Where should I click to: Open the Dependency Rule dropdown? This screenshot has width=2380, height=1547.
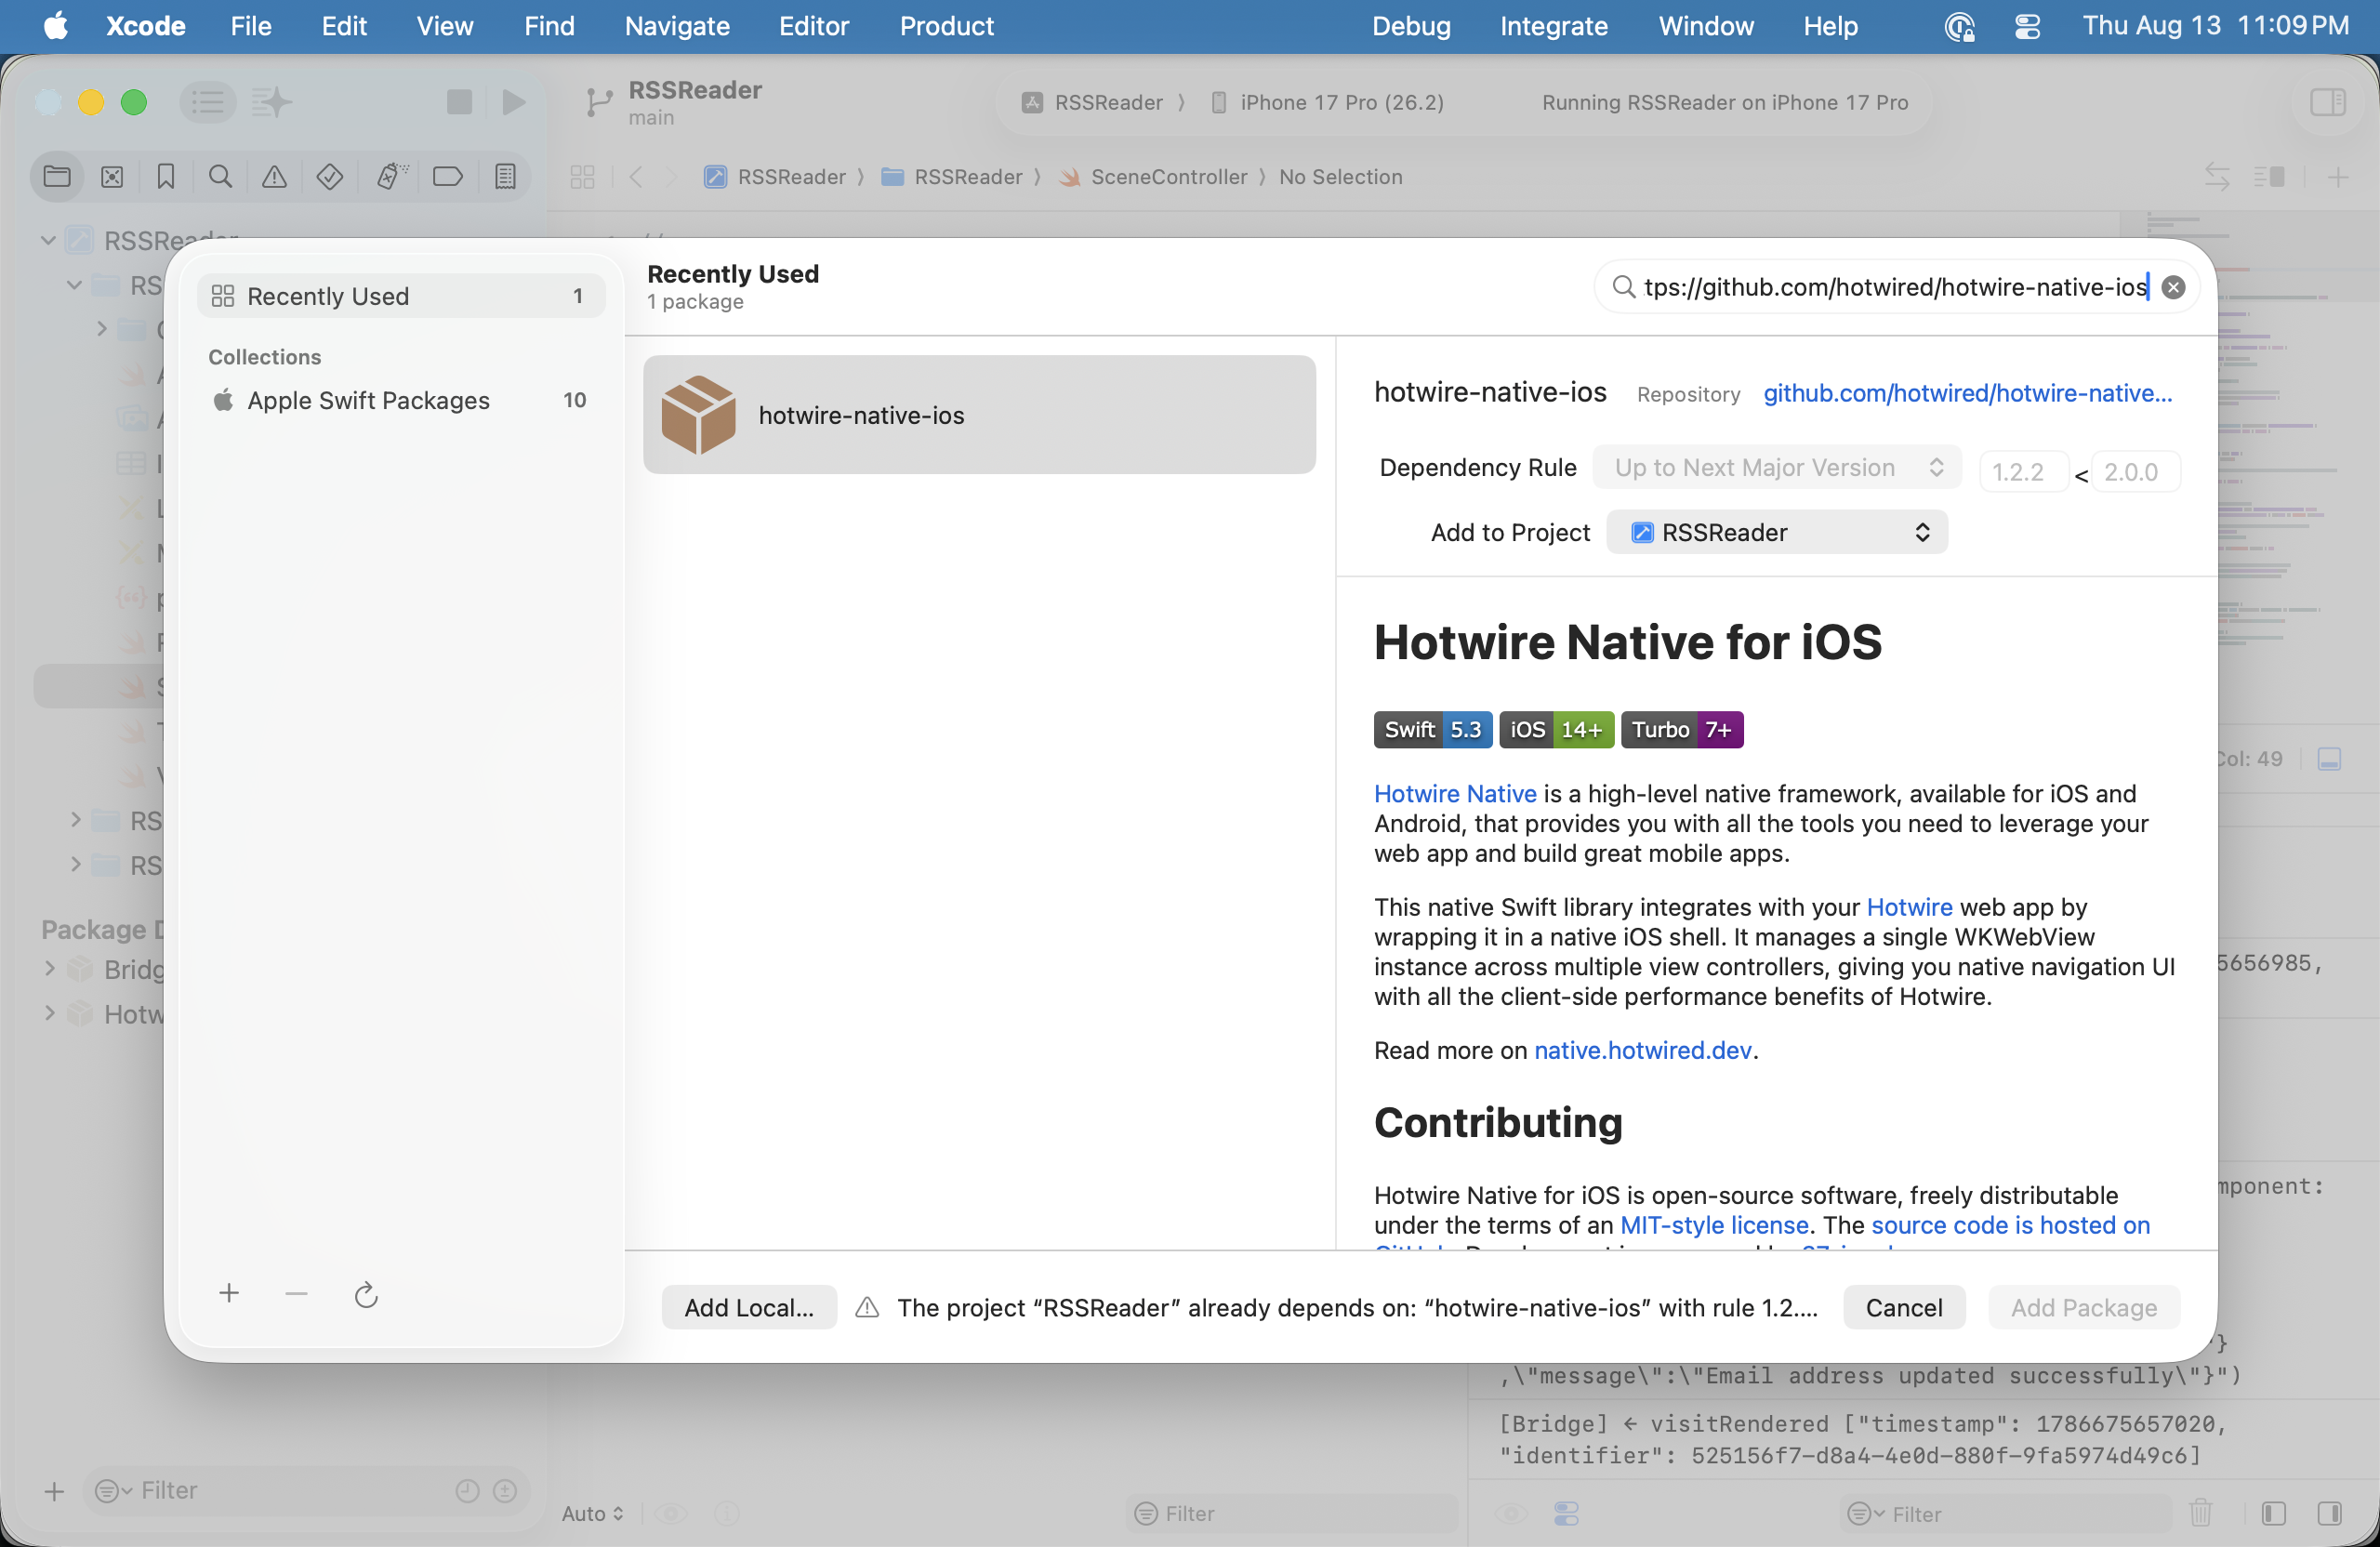(x=1777, y=468)
